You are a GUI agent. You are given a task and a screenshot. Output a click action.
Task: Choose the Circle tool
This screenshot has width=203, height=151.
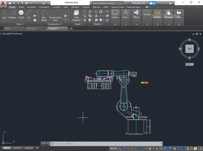(21, 14)
